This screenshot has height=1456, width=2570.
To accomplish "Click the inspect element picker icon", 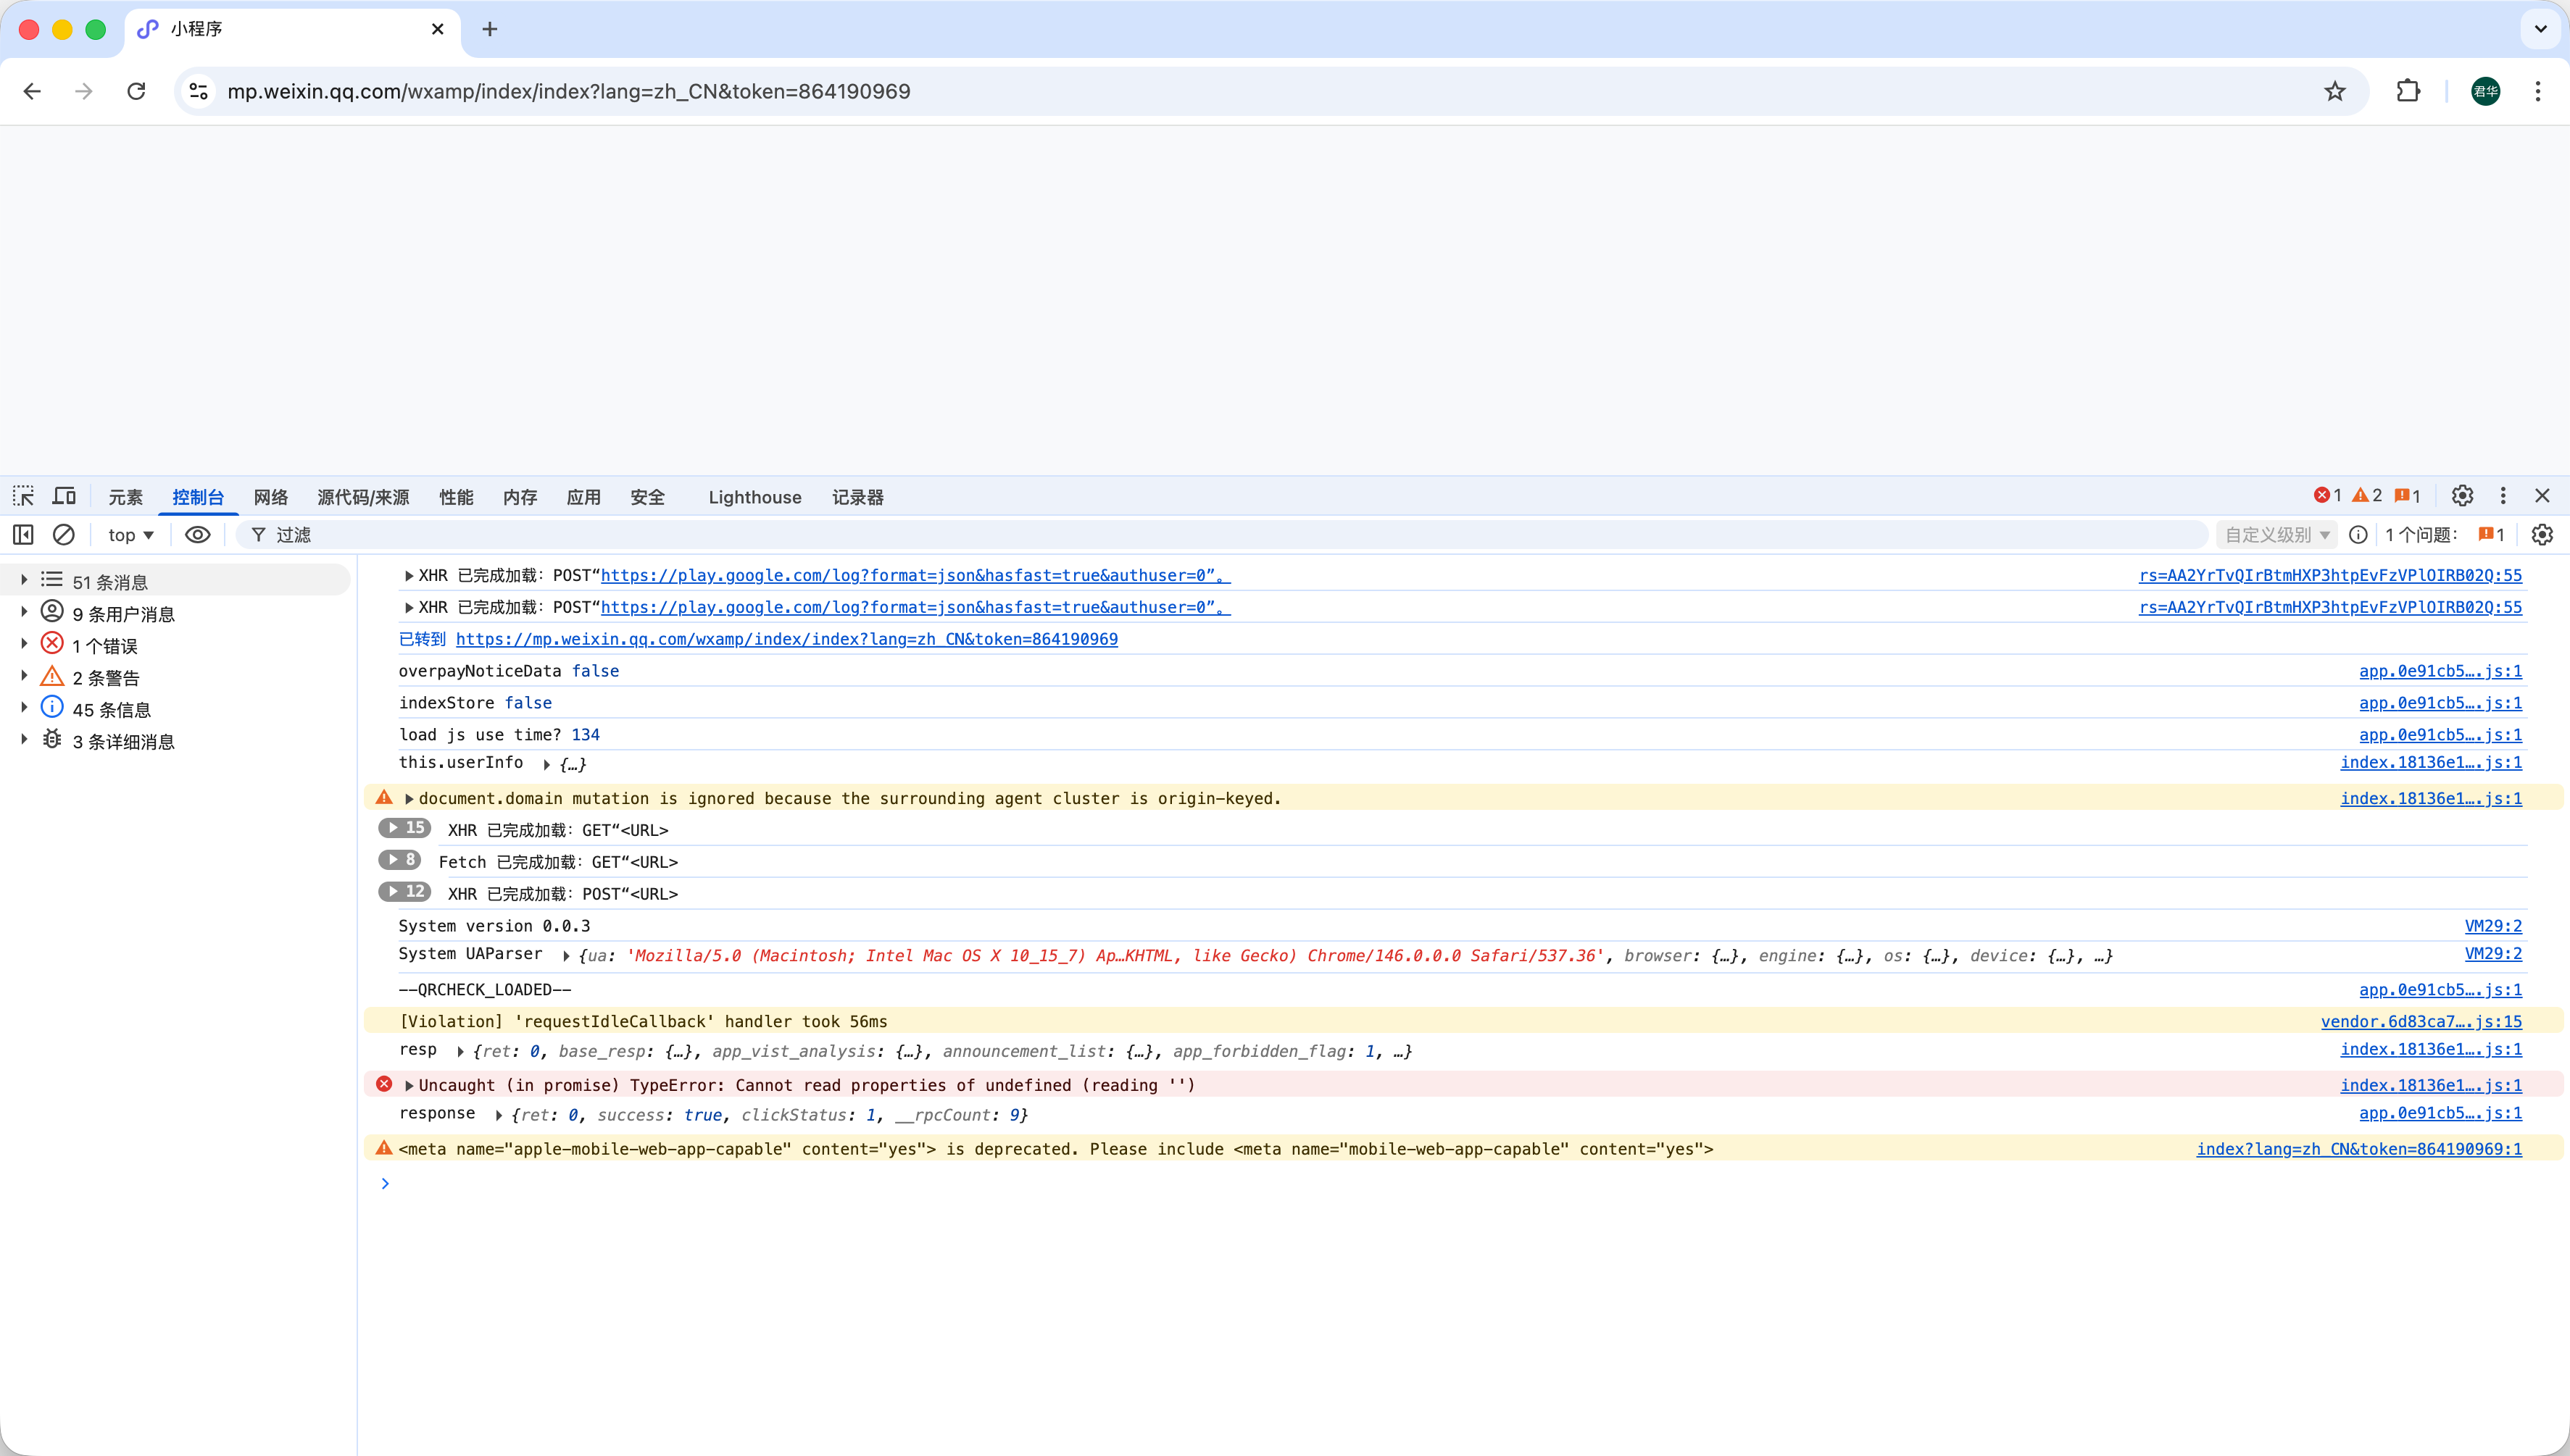I will (23, 496).
